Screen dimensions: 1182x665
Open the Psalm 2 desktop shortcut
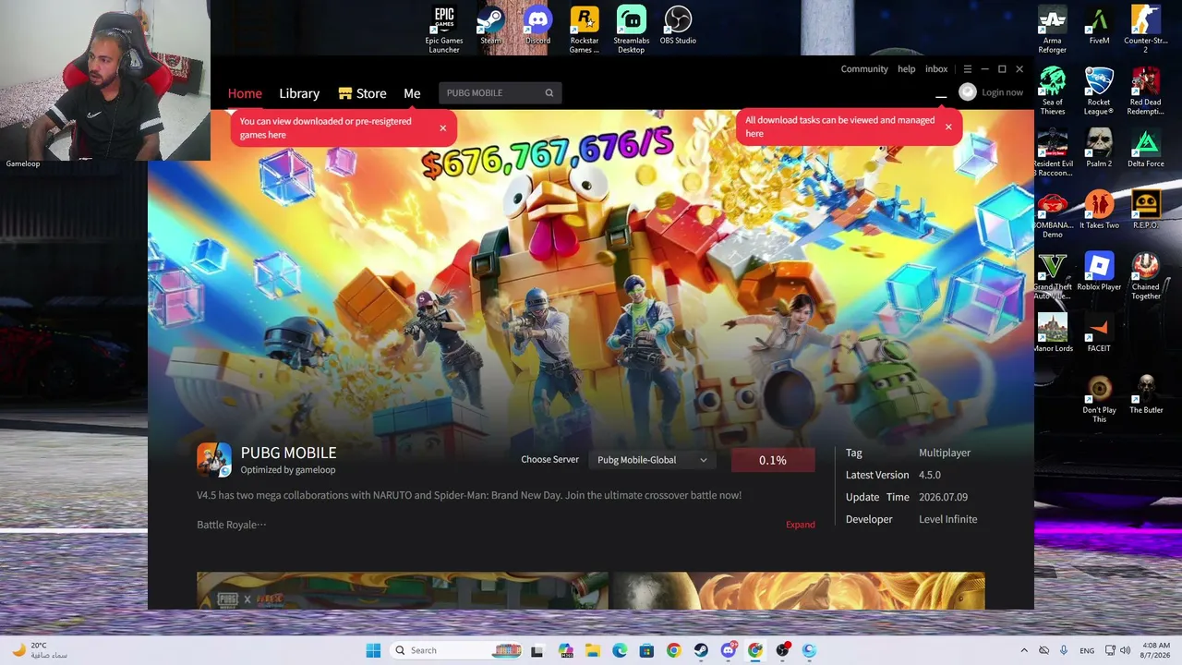[1099, 150]
